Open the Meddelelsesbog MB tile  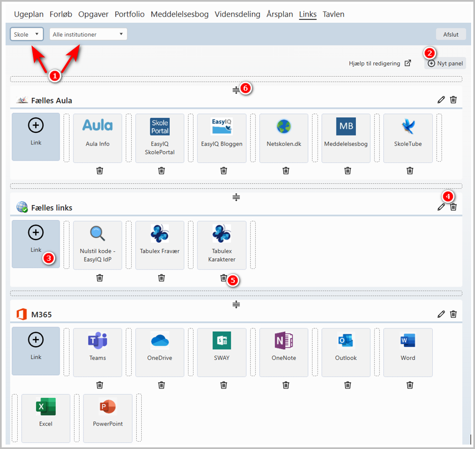pos(346,138)
